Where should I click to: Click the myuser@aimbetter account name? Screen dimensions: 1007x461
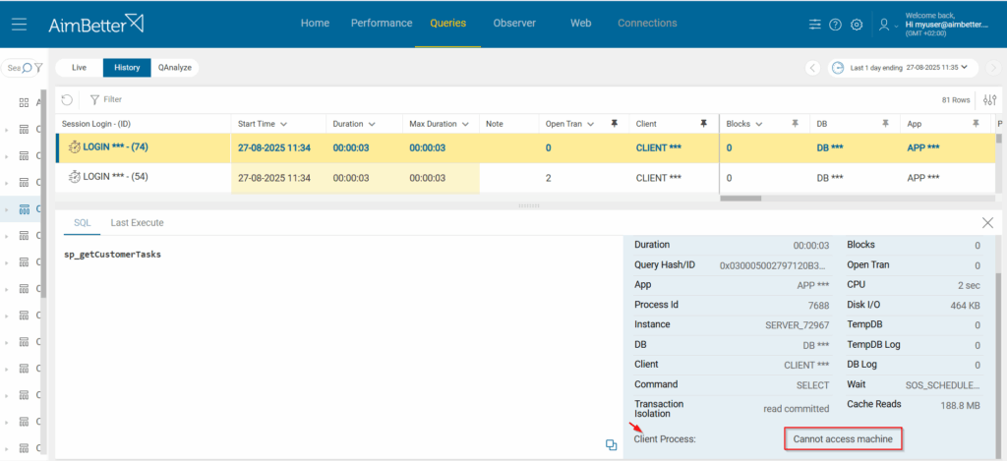click(x=947, y=25)
